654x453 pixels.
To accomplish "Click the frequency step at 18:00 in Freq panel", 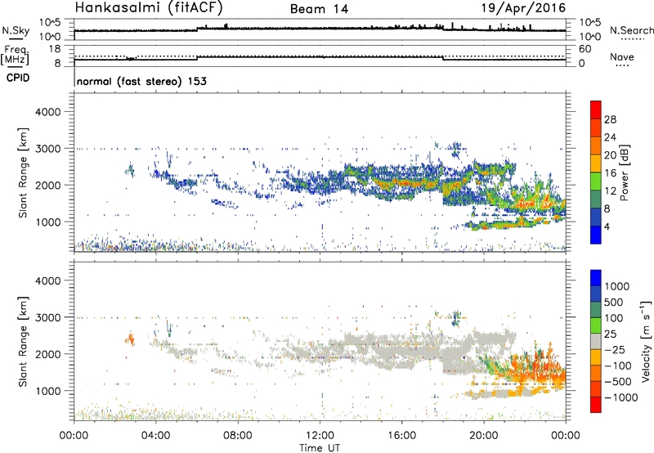I will 443,58.
